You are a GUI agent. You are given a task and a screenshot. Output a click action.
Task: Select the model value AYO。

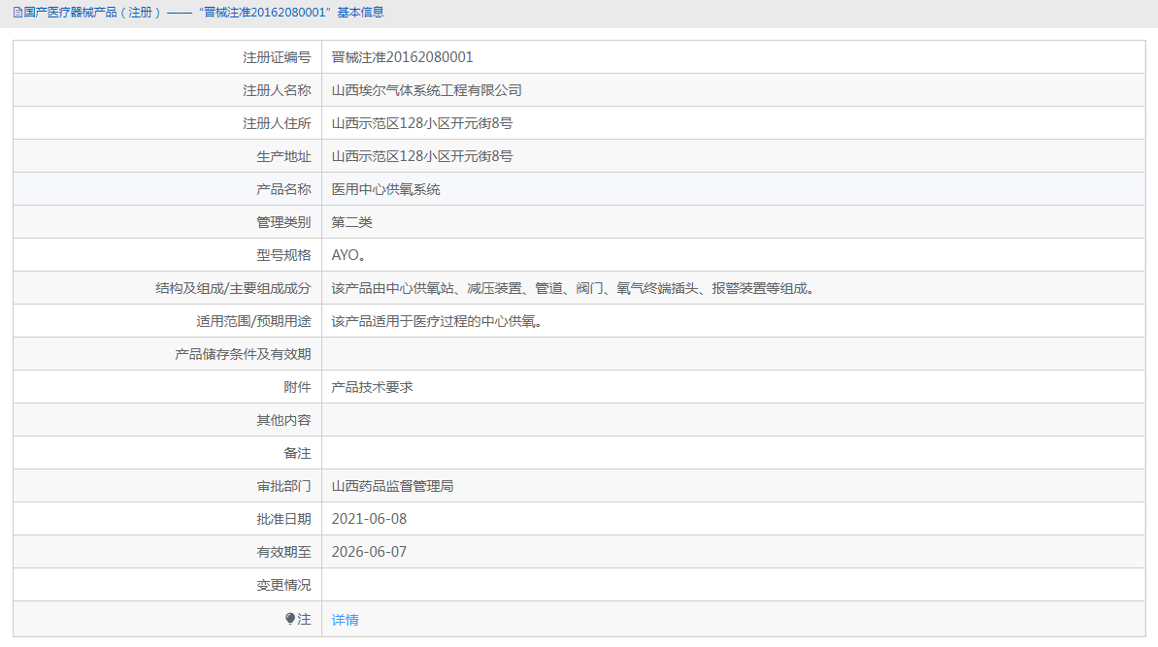[348, 255]
